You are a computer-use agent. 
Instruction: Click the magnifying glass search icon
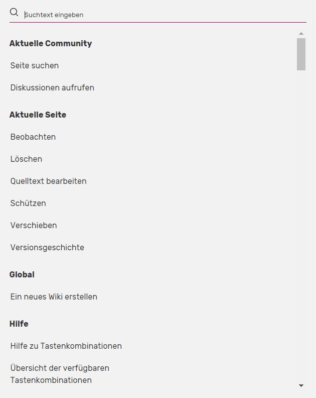point(14,12)
